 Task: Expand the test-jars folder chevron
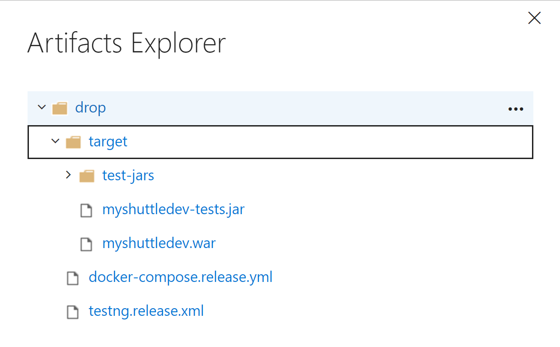coord(69,175)
